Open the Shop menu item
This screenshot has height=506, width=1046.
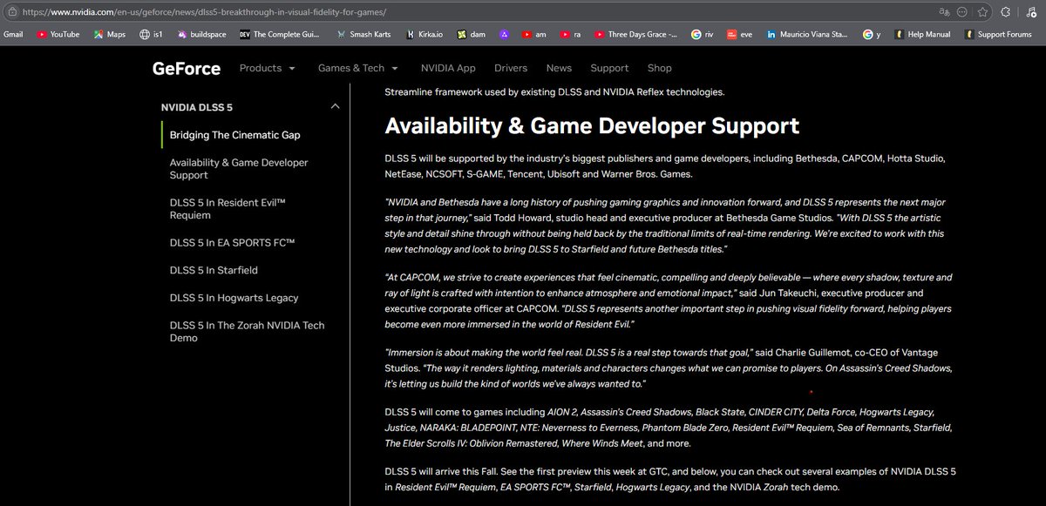pos(660,68)
